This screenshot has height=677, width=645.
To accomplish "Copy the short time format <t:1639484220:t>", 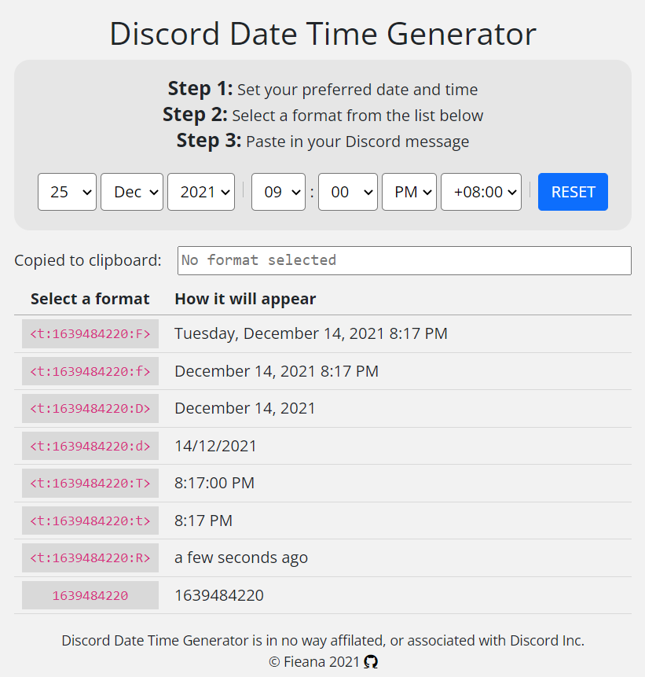I will [x=90, y=520].
